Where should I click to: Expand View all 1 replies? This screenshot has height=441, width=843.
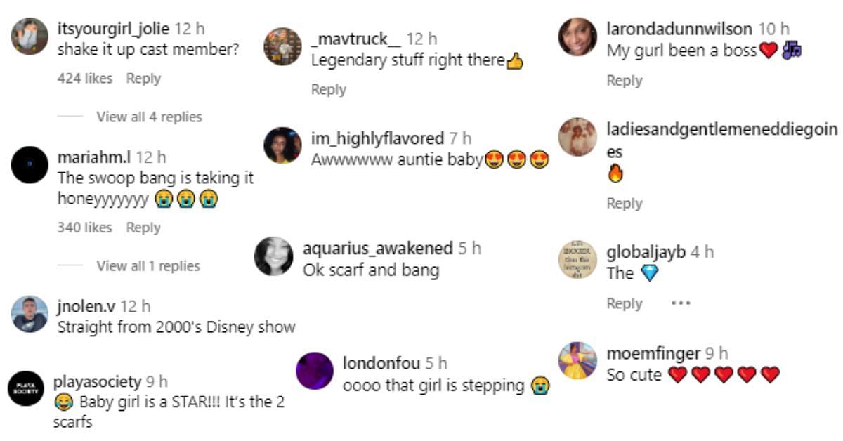(x=148, y=266)
